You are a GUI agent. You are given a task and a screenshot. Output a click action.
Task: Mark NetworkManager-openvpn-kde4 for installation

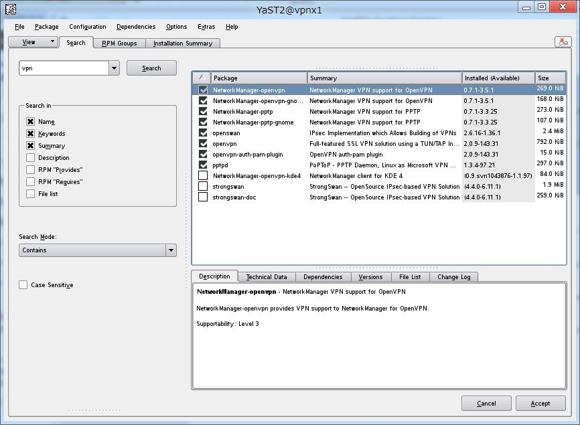[x=203, y=175]
